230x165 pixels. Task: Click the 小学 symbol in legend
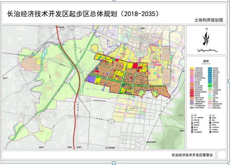coord(210,115)
